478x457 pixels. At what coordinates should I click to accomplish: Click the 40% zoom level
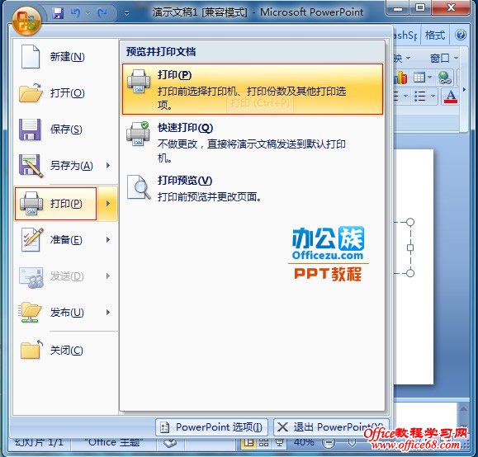click(x=304, y=442)
